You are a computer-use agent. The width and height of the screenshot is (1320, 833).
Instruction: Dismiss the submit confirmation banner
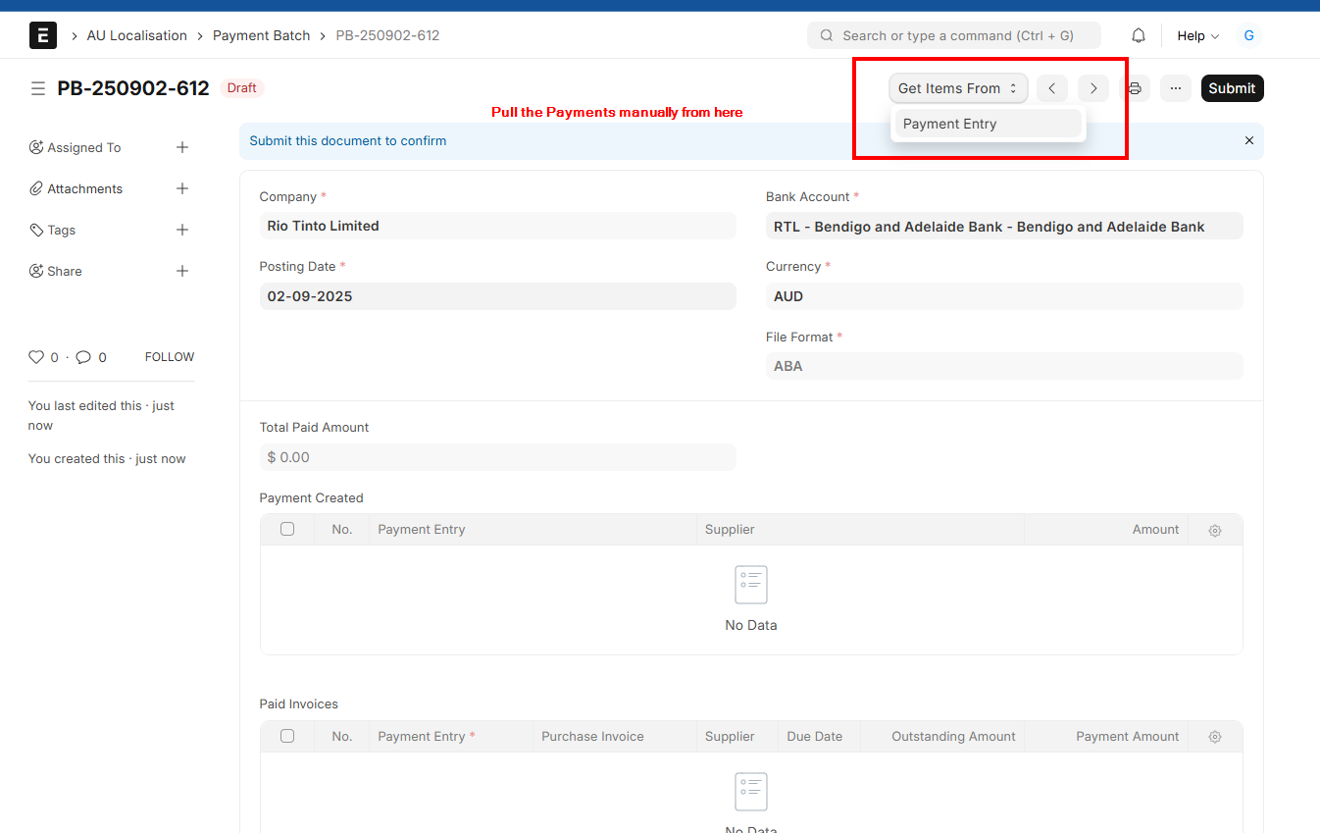[x=1249, y=140]
